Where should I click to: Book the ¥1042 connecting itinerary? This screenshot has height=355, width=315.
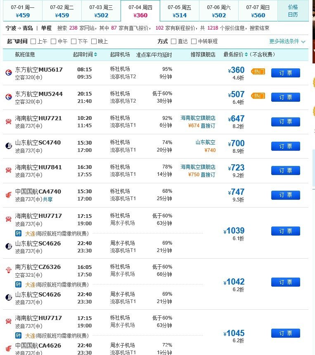pos(286,282)
